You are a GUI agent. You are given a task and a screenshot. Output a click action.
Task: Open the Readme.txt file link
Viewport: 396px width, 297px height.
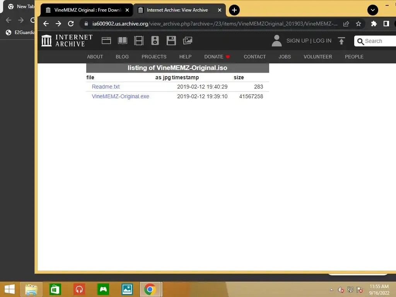(x=106, y=87)
